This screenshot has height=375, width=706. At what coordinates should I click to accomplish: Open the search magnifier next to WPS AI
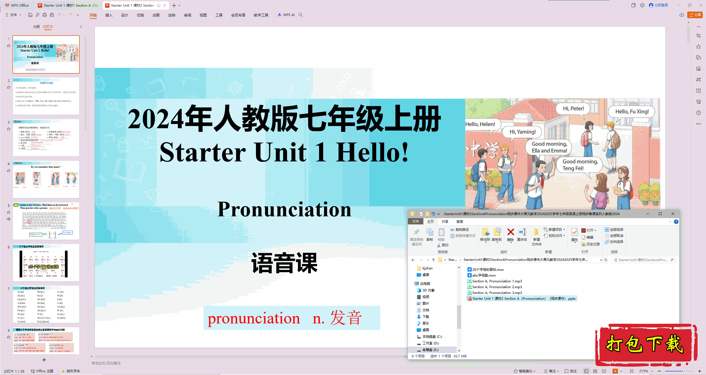click(301, 15)
